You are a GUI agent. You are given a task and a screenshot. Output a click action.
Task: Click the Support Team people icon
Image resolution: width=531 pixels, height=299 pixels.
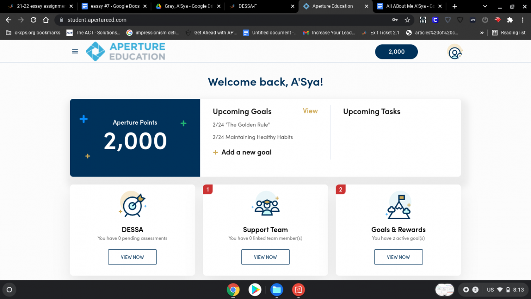tap(265, 204)
